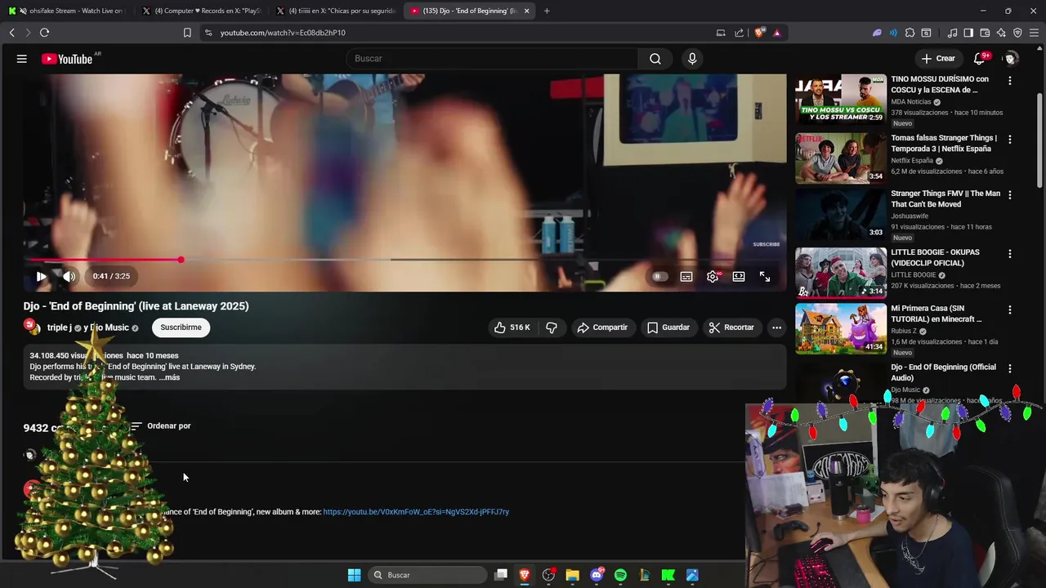Click the youtube.com URL address bar
Screen dimensions: 1046x588
(x=458, y=33)
